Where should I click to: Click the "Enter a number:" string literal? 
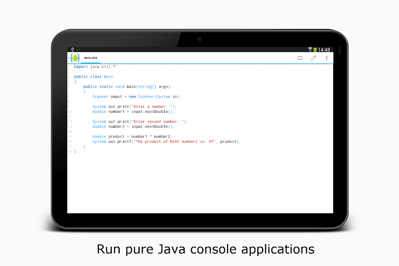pos(151,106)
